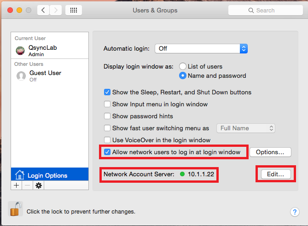Open the Show All preferences grid
308x226 pixels.
[74, 10]
